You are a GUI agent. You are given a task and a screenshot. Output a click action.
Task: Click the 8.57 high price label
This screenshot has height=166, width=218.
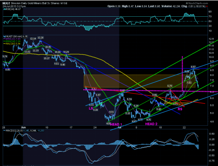tap(193, 66)
